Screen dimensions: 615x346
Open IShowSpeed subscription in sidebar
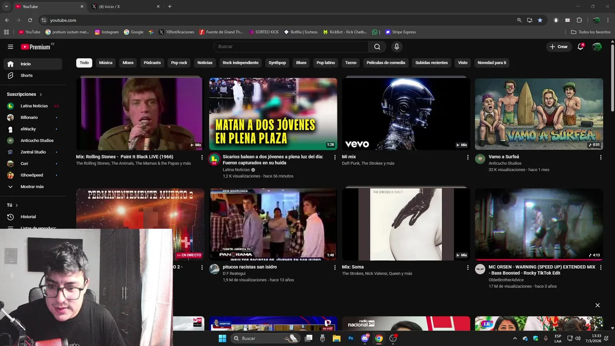click(x=33, y=175)
